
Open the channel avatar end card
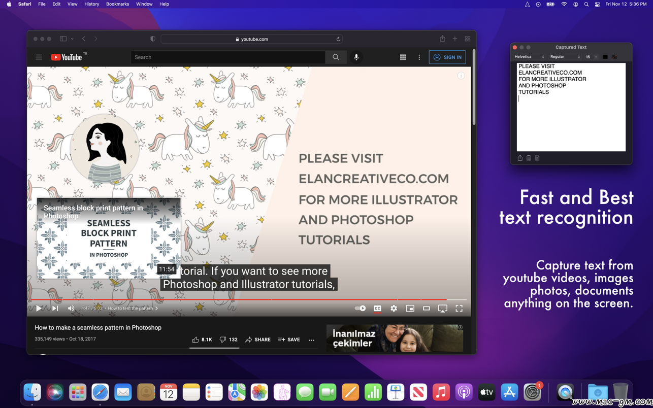(105, 148)
